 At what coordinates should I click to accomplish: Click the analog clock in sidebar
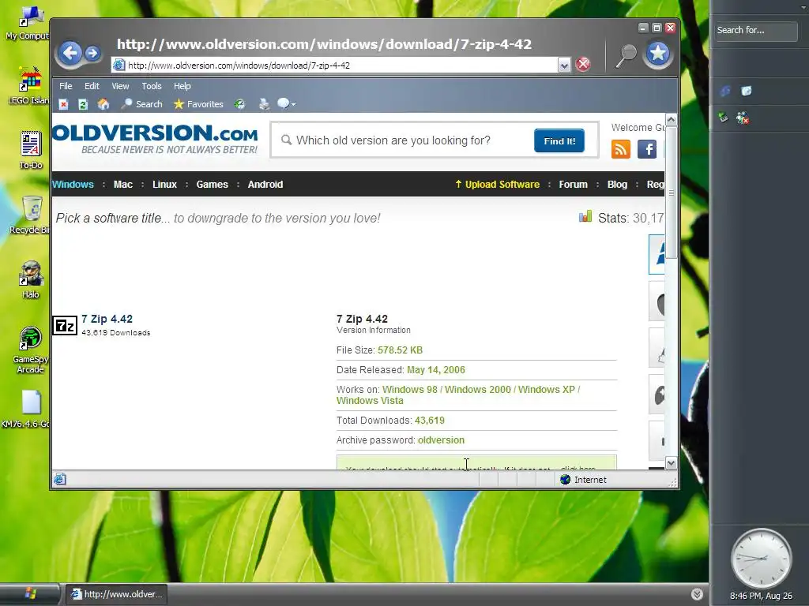(761, 558)
